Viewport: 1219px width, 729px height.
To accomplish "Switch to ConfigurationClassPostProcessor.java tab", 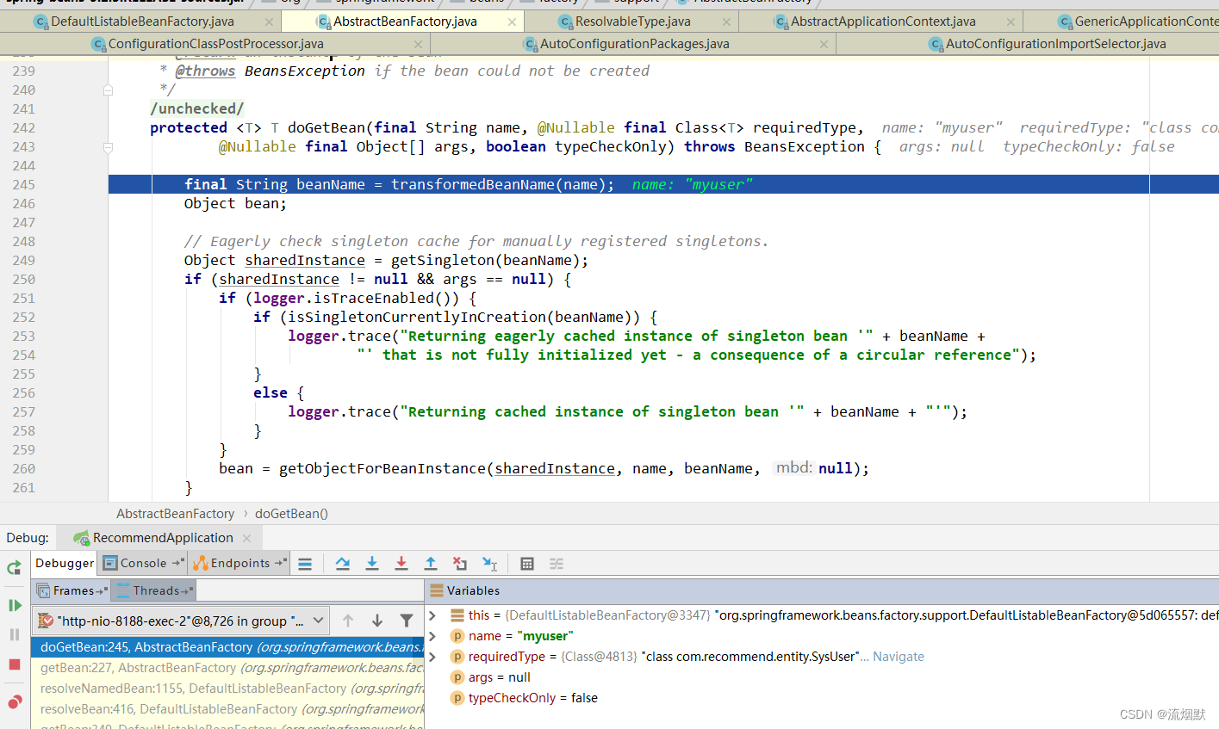I will tap(215, 43).
